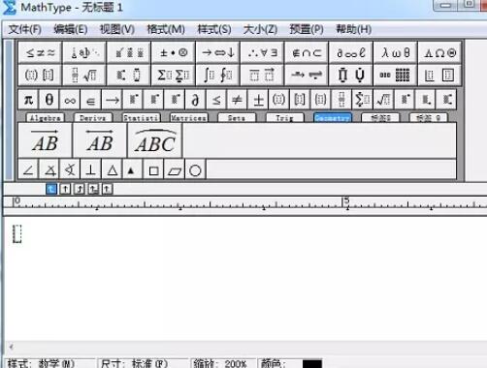This screenshot has width=487, height=368.
Task: Switch to the Trig tab
Action: [x=284, y=117]
